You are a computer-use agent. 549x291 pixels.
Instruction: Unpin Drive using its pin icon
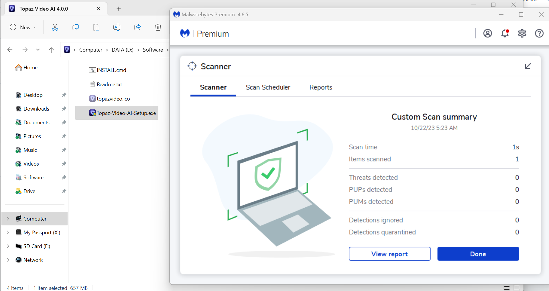(x=64, y=191)
